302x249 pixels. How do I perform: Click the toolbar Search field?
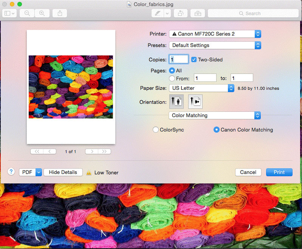point(253,13)
